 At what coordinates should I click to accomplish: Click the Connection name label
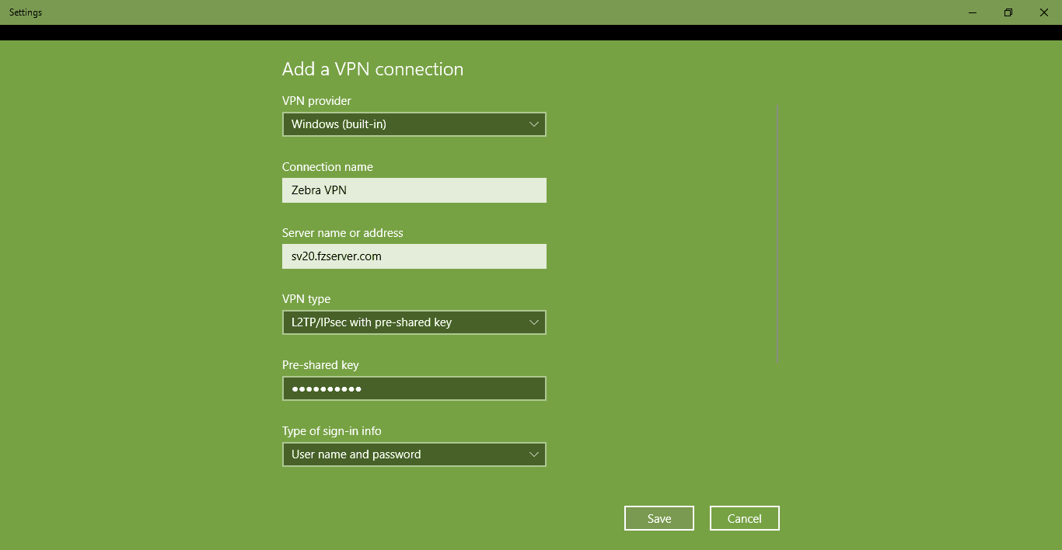tap(327, 167)
